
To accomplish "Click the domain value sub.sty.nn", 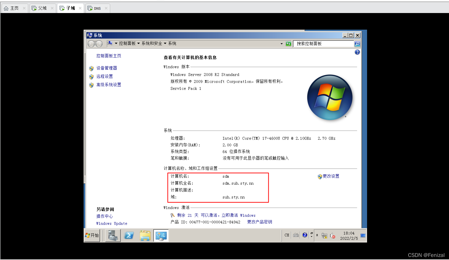I will pyautogui.click(x=234, y=197).
